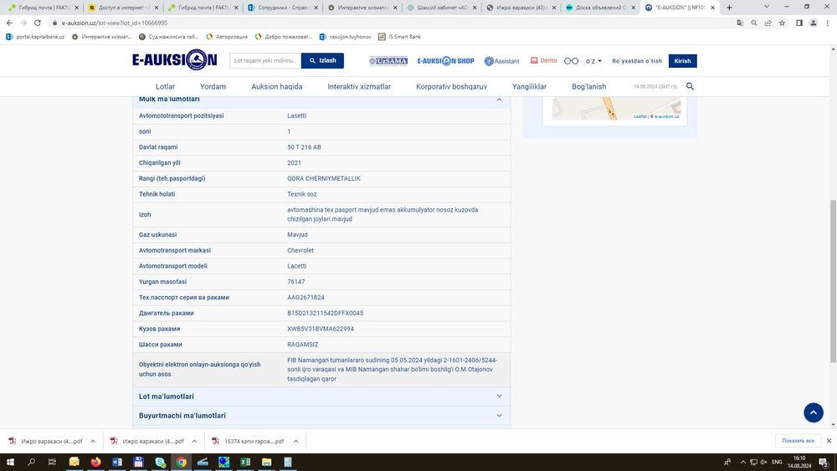The height and width of the screenshot is (471, 837).
Task: Open Chrome profile icon
Action: pyautogui.click(x=813, y=23)
